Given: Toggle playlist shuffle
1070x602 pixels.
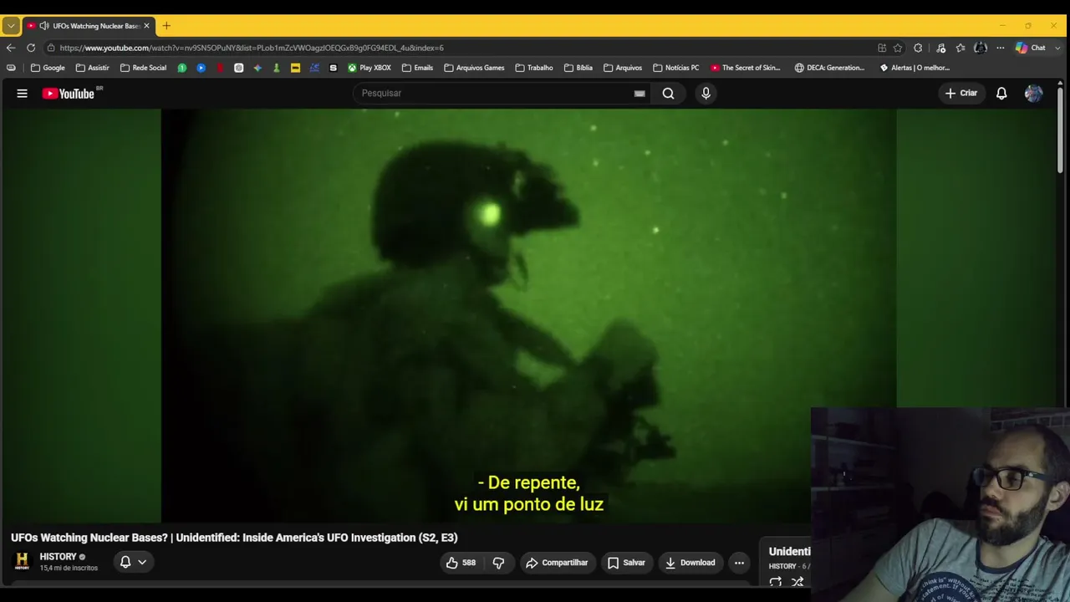Looking at the screenshot, I should click(797, 582).
